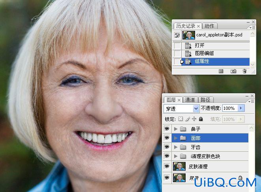Open the History panel flyout menu icon
The image size is (261, 192).
coord(252,28)
